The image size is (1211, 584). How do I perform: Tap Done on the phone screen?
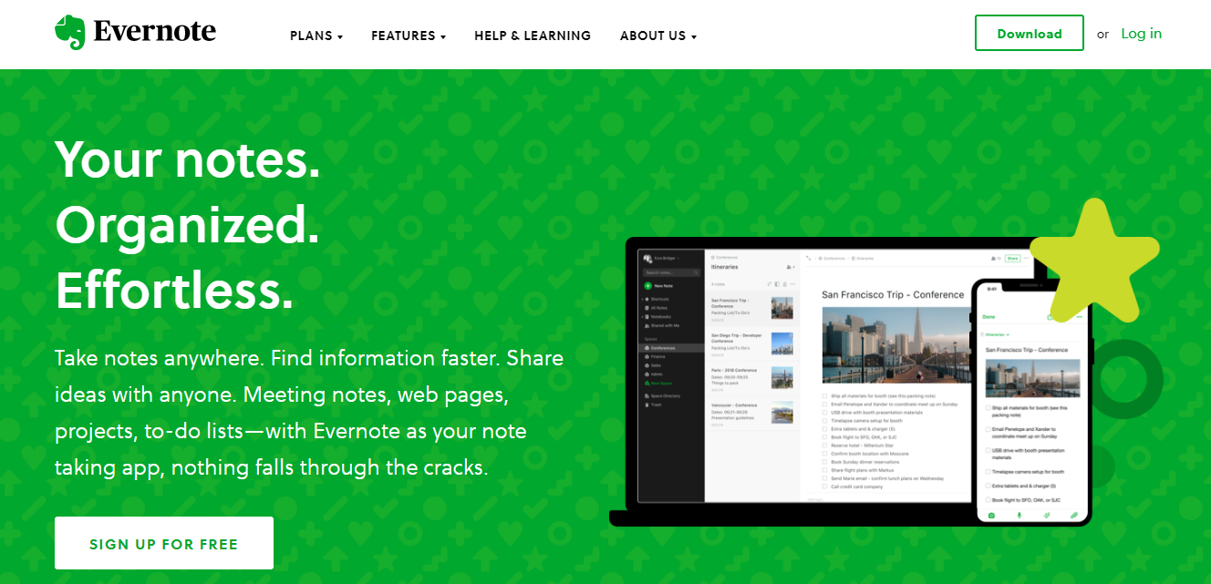pos(988,317)
